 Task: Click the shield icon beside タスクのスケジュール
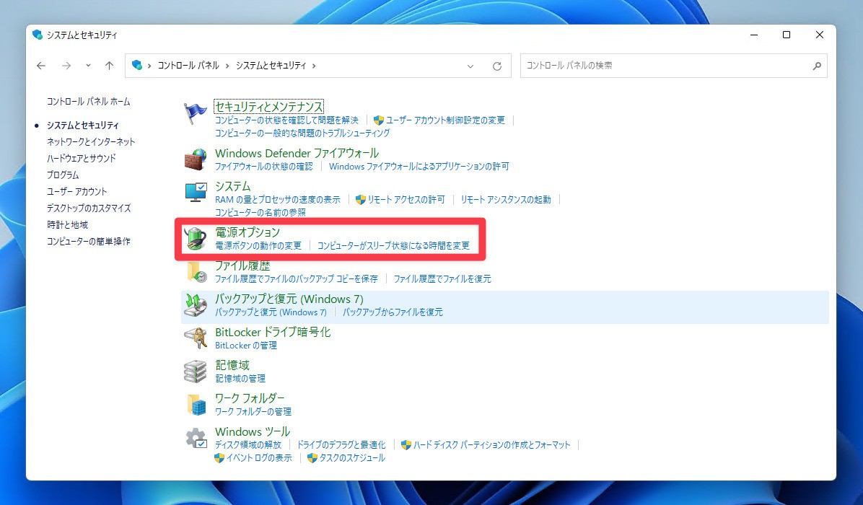[x=312, y=457]
